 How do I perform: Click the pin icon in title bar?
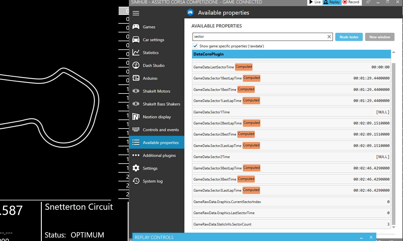tap(368, 2)
